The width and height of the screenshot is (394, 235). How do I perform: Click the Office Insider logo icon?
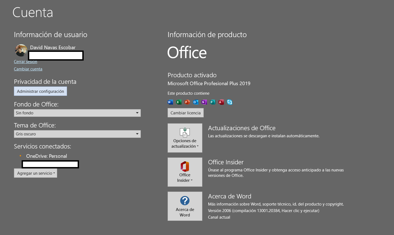click(x=185, y=166)
